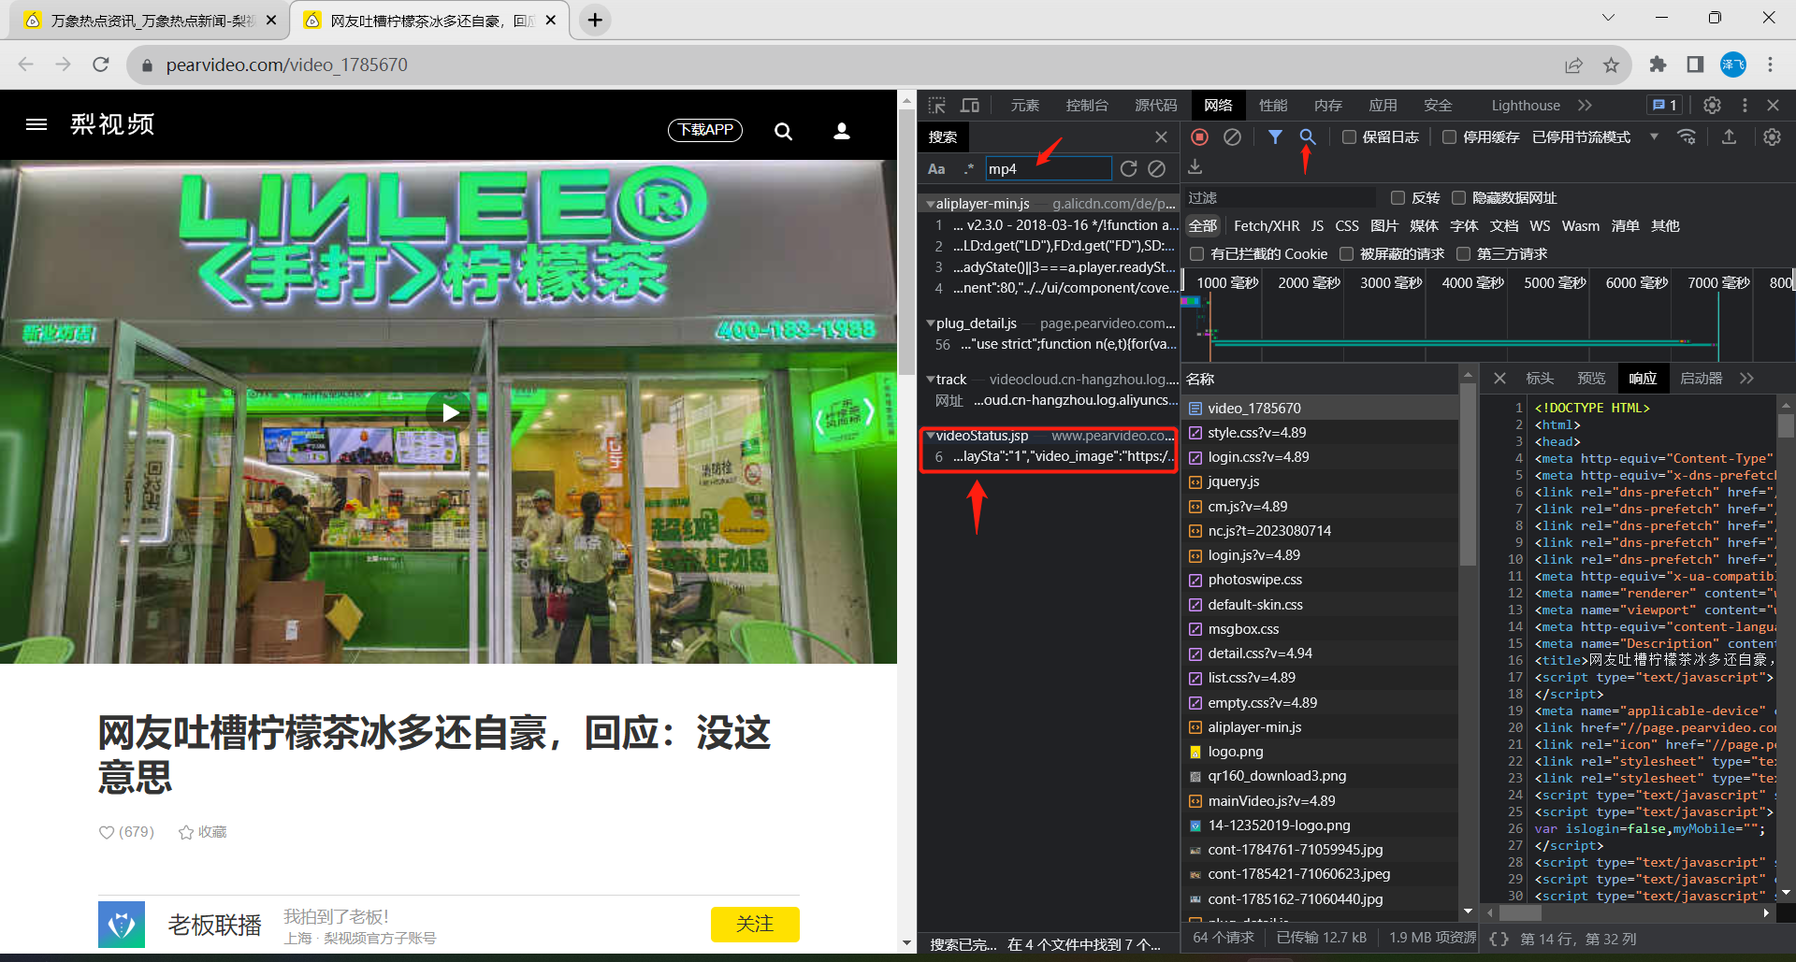Viewport: 1796px width, 962px height.
Task: Open DevTools three-dot customize menu
Action: [1745, 106]
